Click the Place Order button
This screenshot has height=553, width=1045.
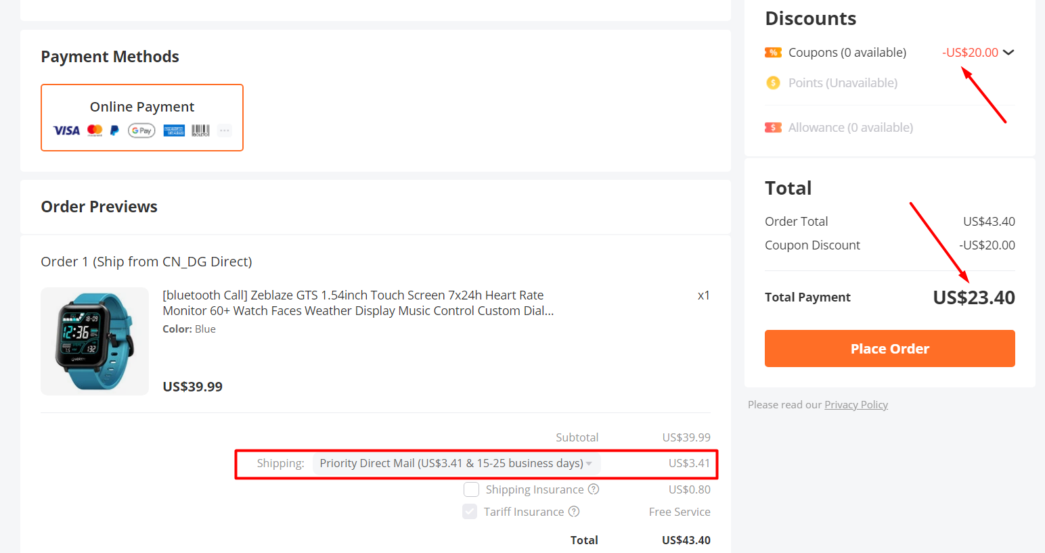point(889,348)
